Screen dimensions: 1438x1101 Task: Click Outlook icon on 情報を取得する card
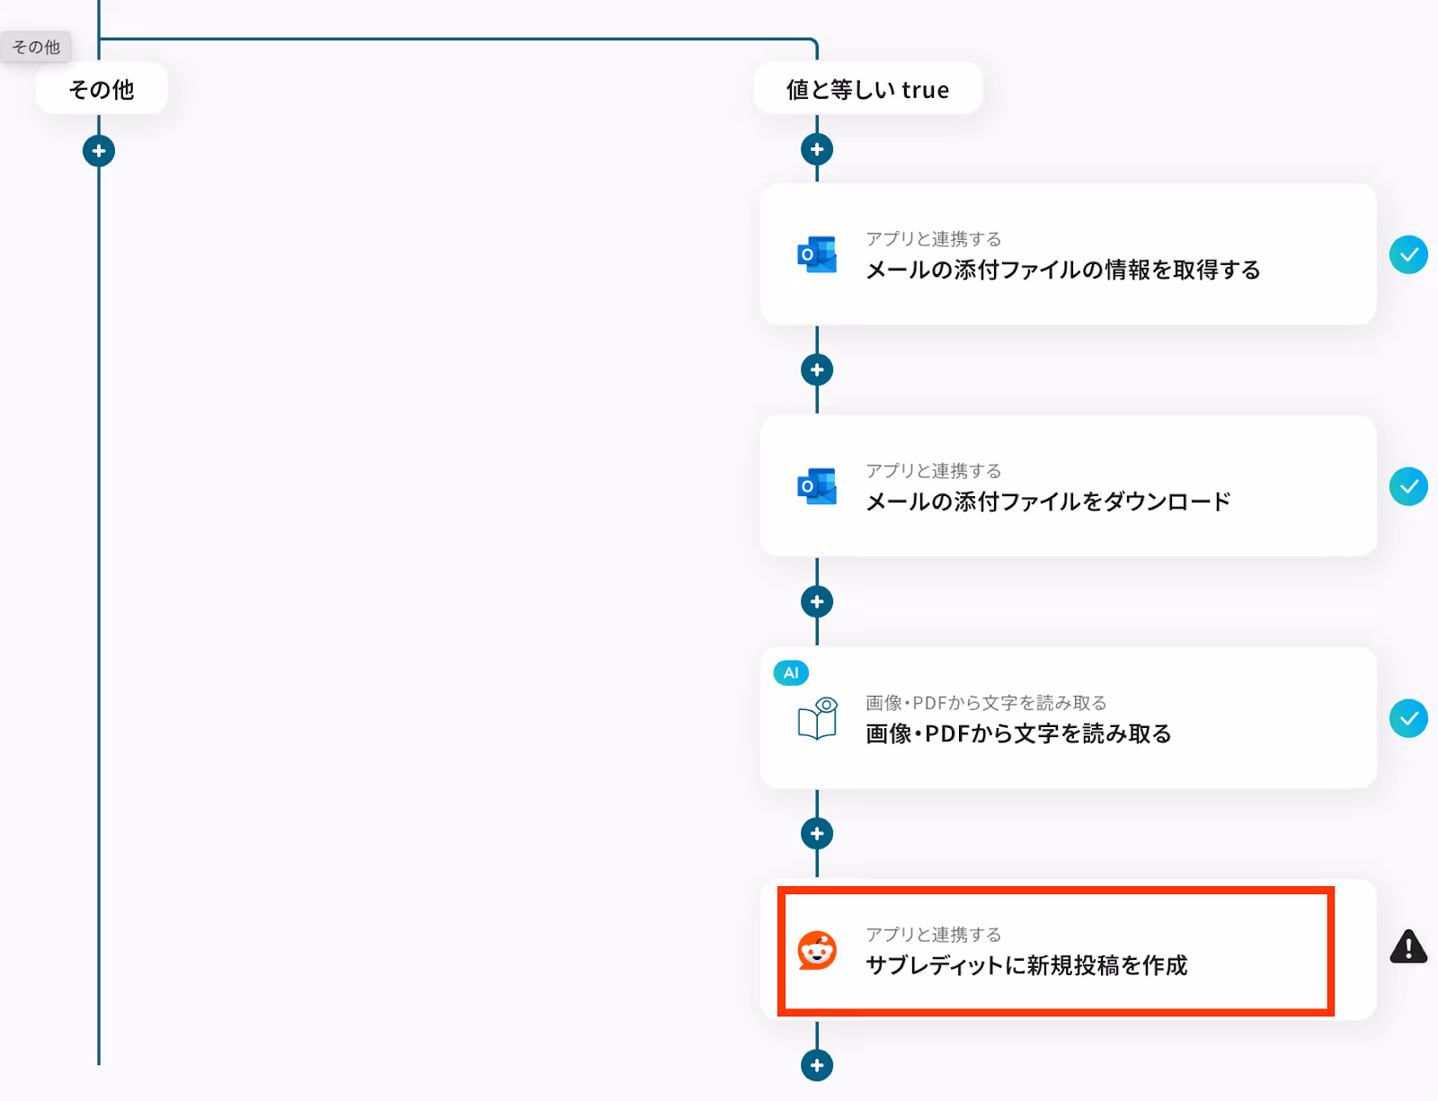817,255
